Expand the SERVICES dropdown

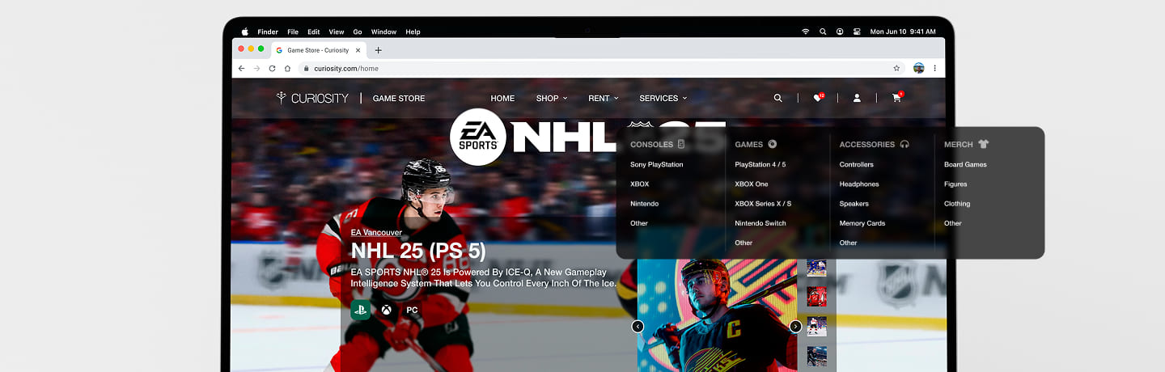tap(663, 98)
